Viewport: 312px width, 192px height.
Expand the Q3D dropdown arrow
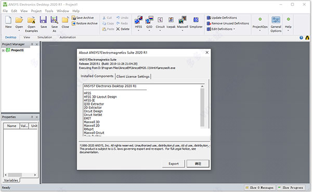(149, 31)
